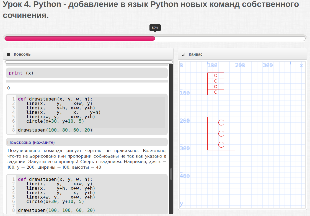The width and height of the screenshot is (310, 216).
Task: Click the 100 label on the canvas y-axis
Action: (185, 93)
